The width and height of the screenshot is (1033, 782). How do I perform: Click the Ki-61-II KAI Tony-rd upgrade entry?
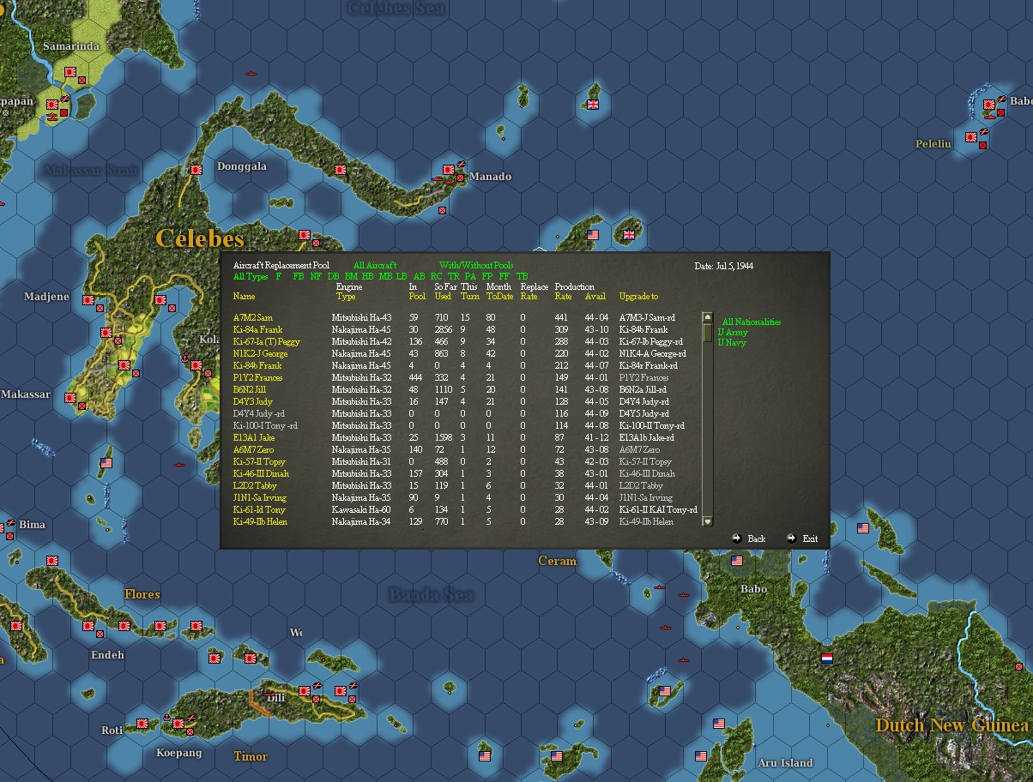[x=658, y=510]
